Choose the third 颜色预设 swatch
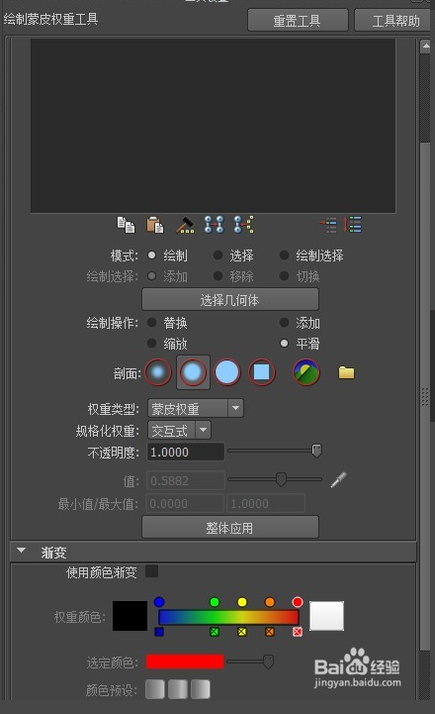Image resolution: width=435 pixels, height=714 pixels. pyautogui.click(x=201, y=689)
